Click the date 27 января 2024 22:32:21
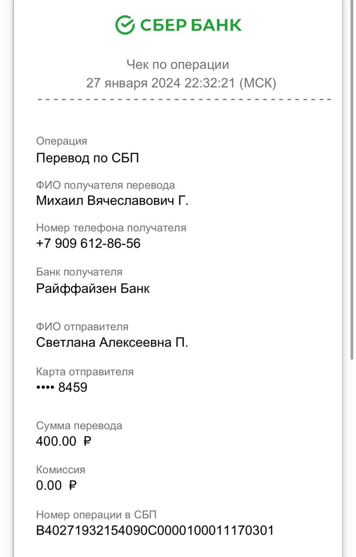 pos(161,83)
